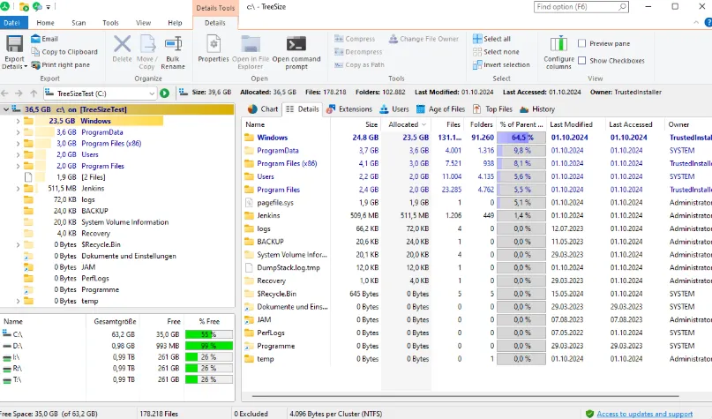Viewport: 712px width, 419px height.
Task: Click Windows 64,5 % parent bar
Action: (x=521, y=138)
